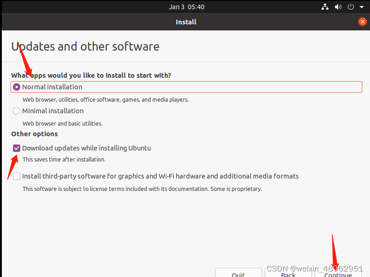Open the Jan 3 05:40 clock menu
Viewport: 370px width, 277px height.
186,7
